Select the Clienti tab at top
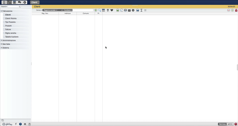The image size is (238, 126). [x=35, y=2]
